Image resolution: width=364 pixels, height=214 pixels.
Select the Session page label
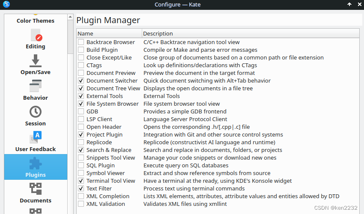pyautogui.click(x=36, y=124)
